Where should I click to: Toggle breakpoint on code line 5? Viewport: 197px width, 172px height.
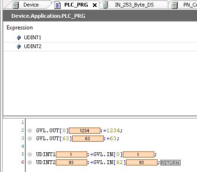point(30,154)
